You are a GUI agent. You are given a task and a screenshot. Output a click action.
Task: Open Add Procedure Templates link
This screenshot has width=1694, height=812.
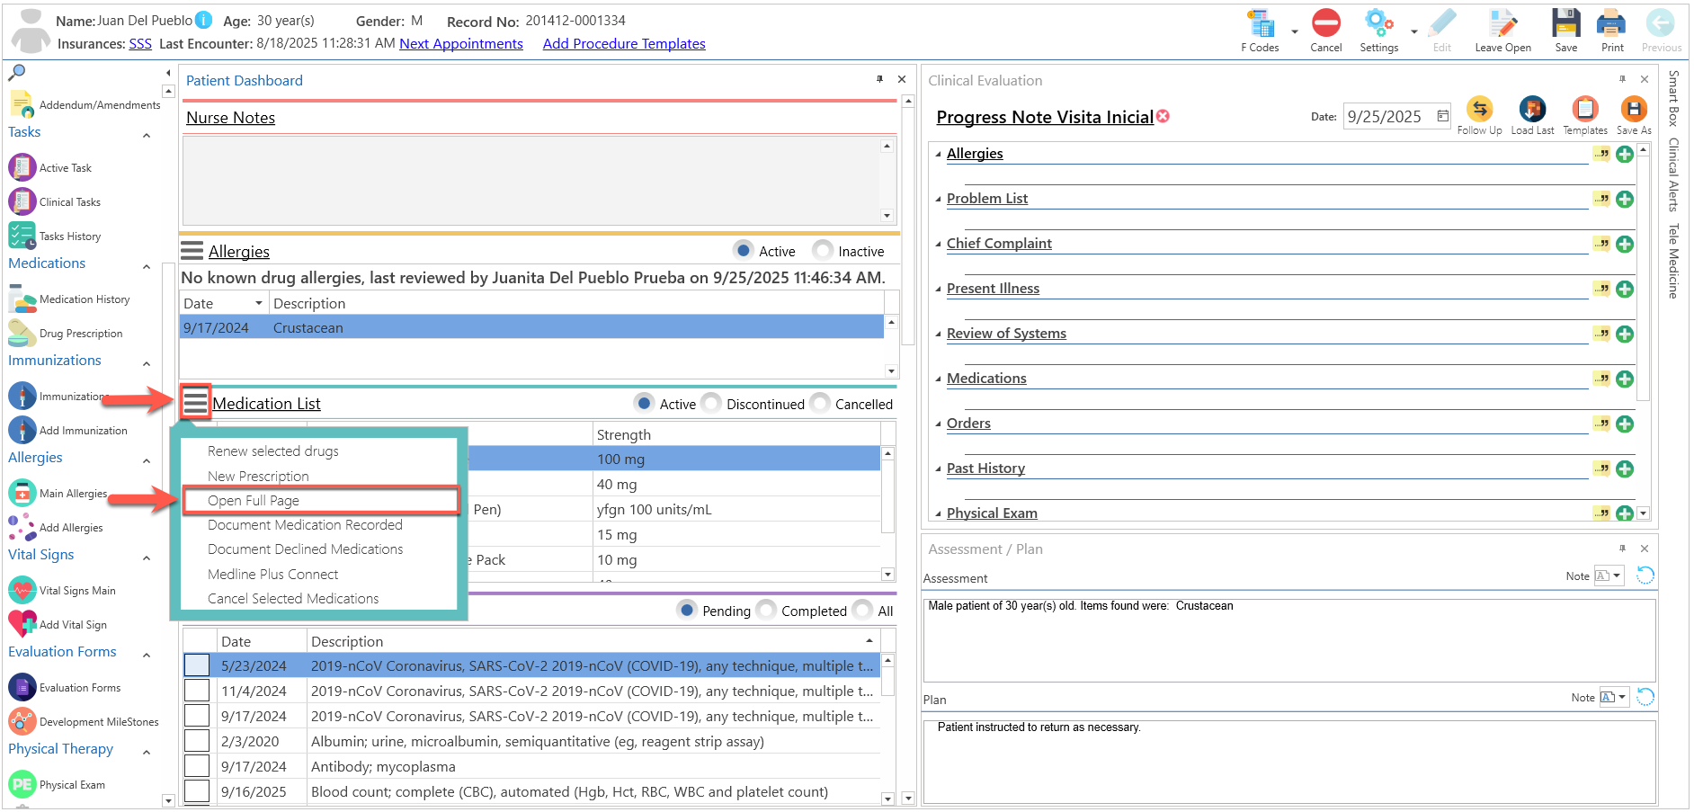pyautogui.click(x=624, y=43)
